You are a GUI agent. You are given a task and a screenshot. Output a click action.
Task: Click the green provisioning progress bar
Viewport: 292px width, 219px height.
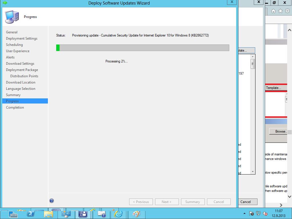(x=143, y=48)
